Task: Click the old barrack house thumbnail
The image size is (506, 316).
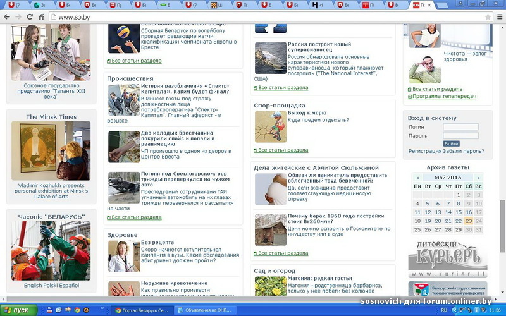Action: pos(271,230)
